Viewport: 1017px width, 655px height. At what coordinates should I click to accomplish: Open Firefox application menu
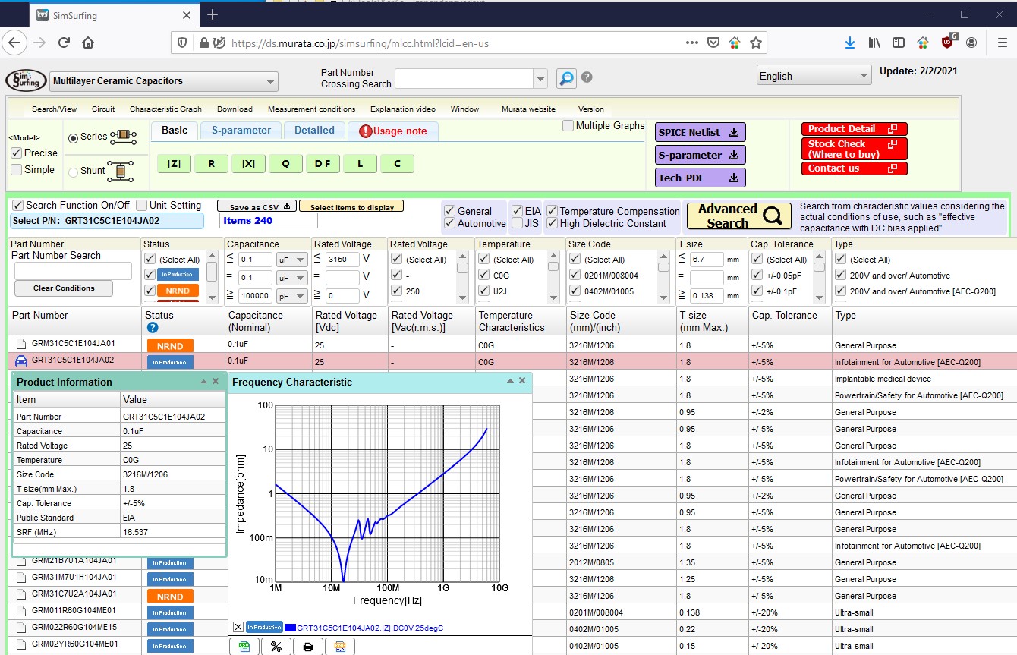pyautogui.click(x=1002, y=43)
